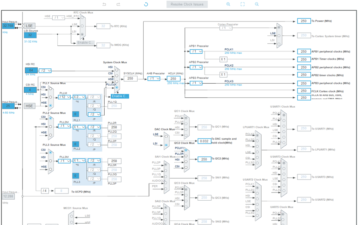The image size is (358, 225).
Task: Open the PLL1 /P divider dropdown
Action: (x=94, y=114)
